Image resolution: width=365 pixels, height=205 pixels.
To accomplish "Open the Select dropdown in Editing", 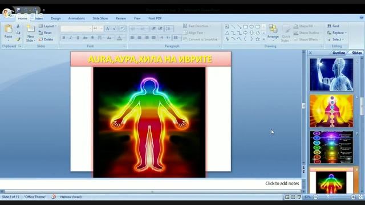I will (336, 39).
